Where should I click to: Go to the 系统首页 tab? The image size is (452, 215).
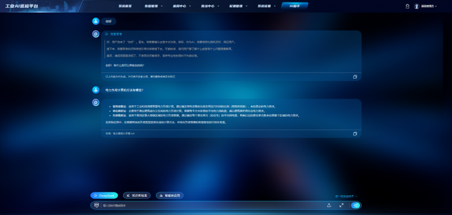pyautogui.click(x=125, y=6)
